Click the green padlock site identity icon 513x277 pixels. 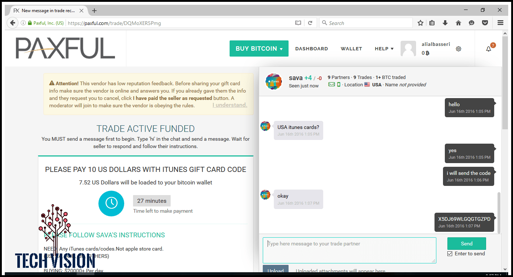click(x=30, y=23)
